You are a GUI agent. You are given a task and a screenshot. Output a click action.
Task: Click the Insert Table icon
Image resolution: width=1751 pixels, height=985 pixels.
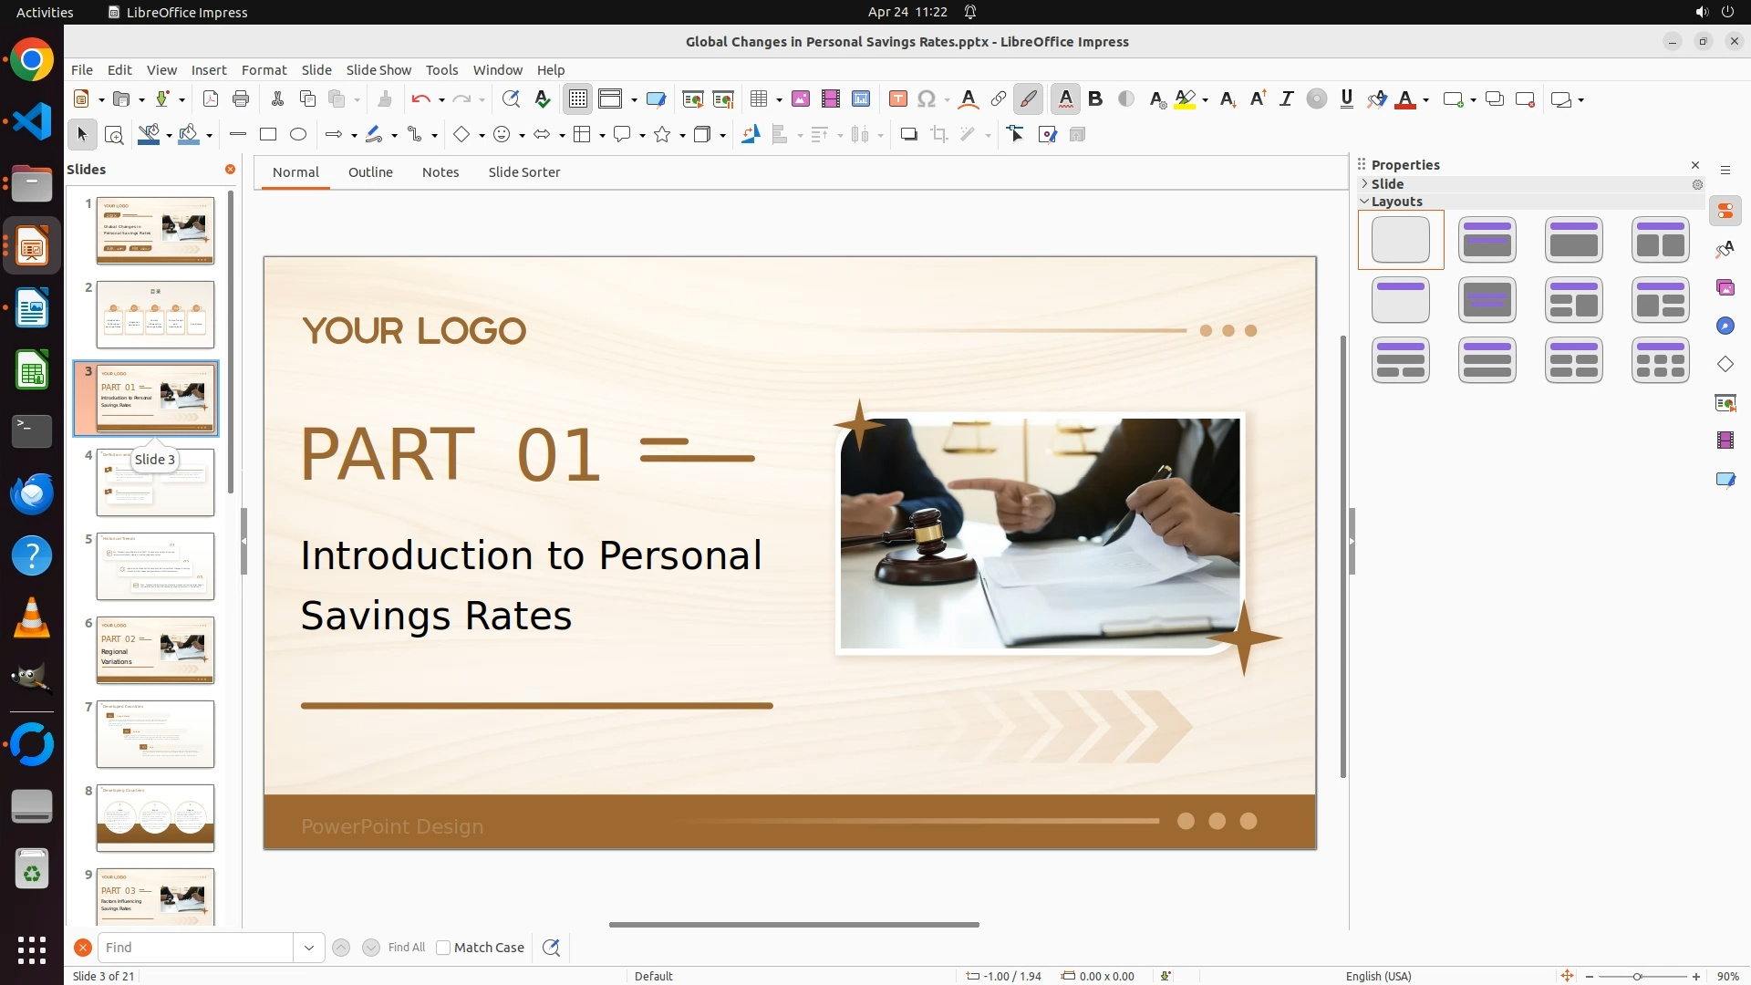(758, 99)
